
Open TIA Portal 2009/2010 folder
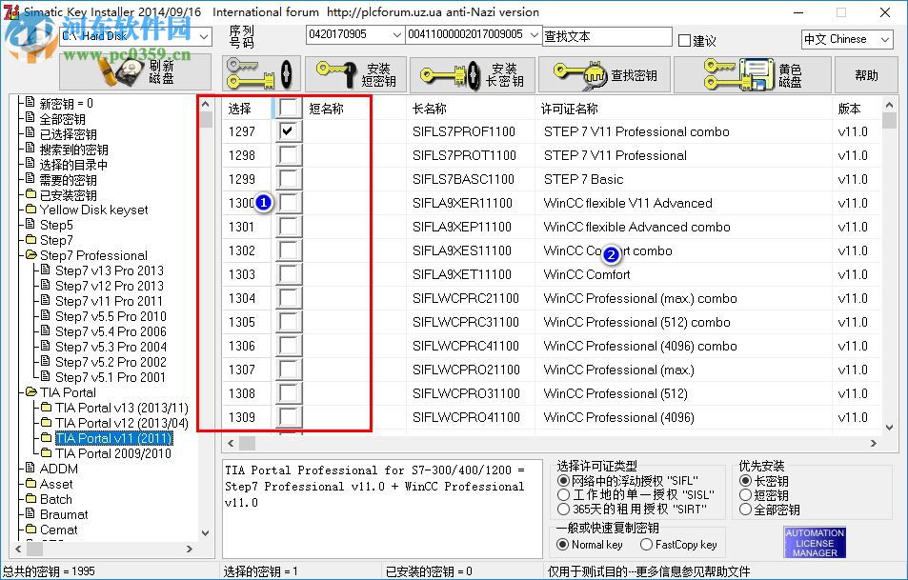pyautogui.click(x=113, y=453)
